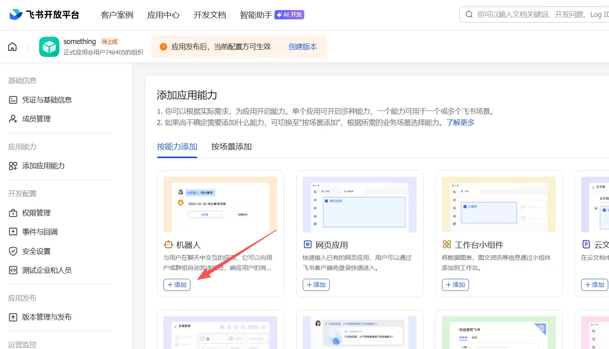
Task: Click 添加 button for 机器人
Action: (177, 285)
